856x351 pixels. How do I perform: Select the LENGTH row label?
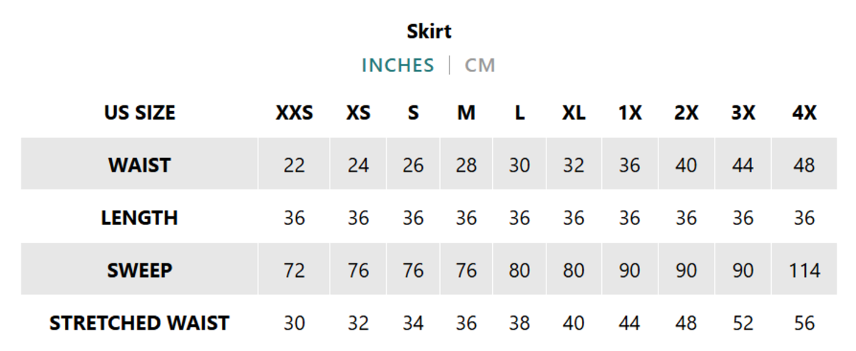[x=139, y=218]
